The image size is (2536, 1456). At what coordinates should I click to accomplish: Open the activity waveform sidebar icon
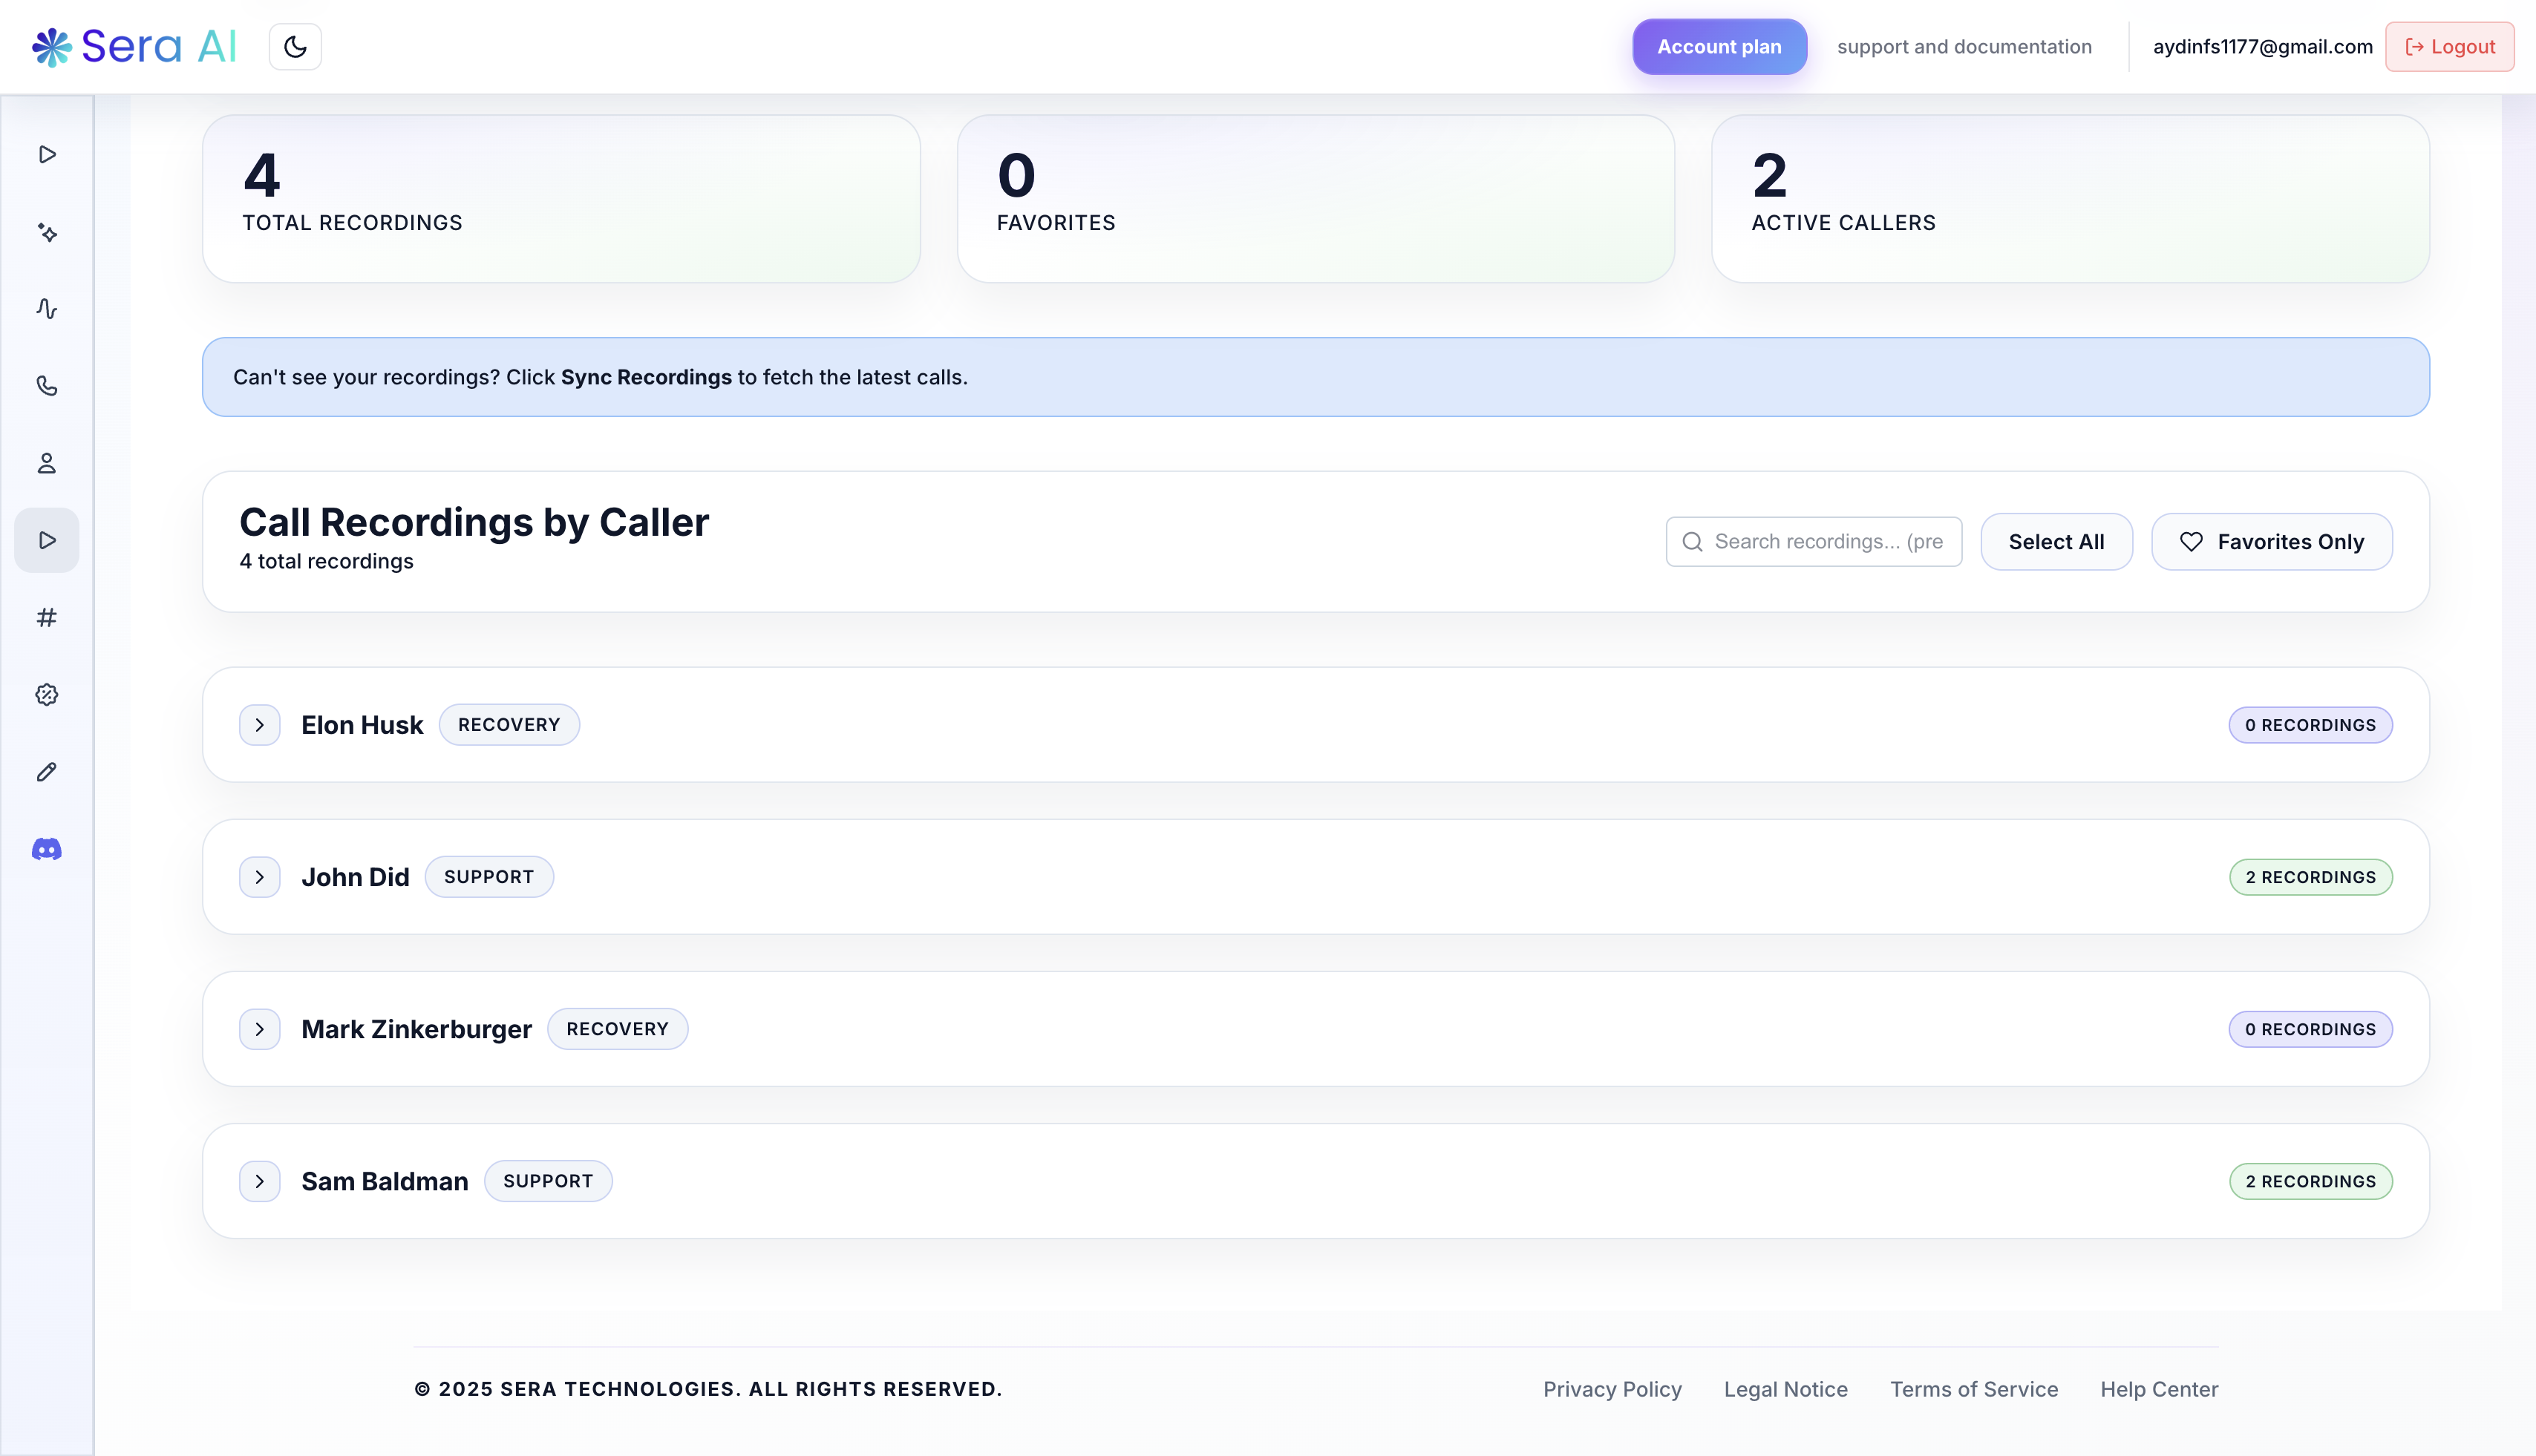pyautogui.click(x=47, y=309)
